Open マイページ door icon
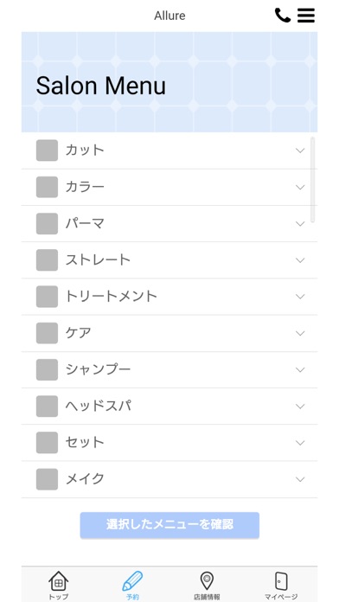 [281, 581]
